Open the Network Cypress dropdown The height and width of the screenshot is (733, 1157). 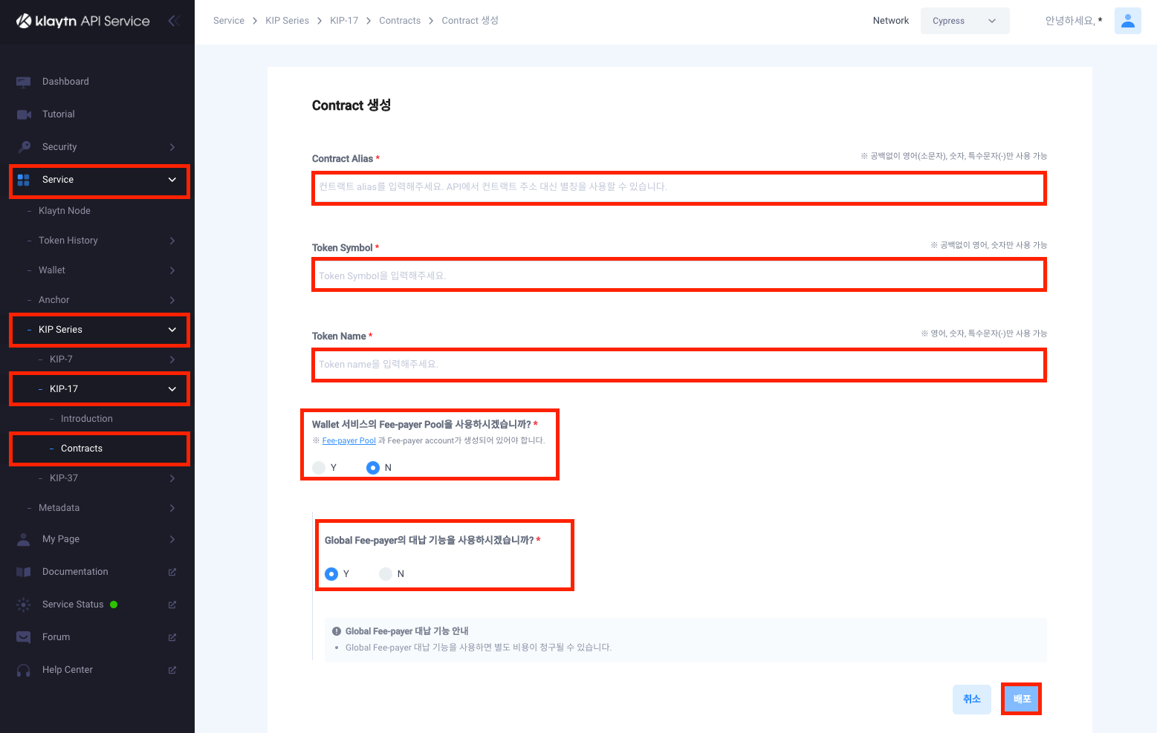tap(965, 21)
